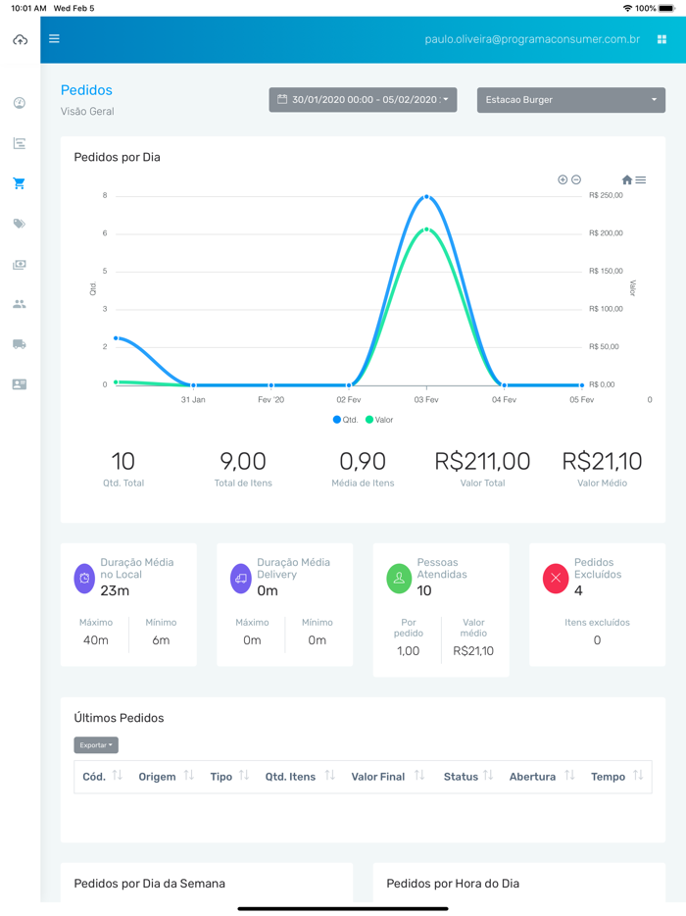Open the chart options menu icon

point(641,179)
